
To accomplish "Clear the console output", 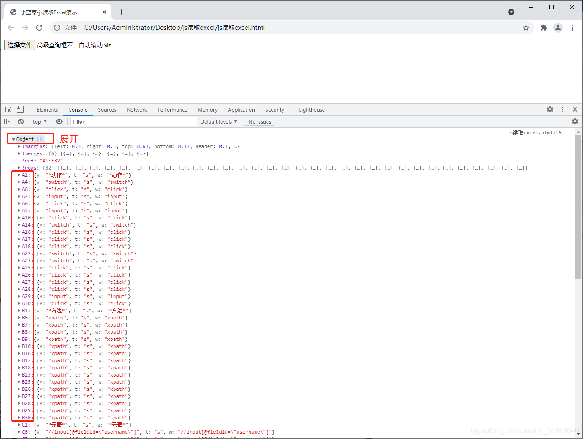I will 21,121.
